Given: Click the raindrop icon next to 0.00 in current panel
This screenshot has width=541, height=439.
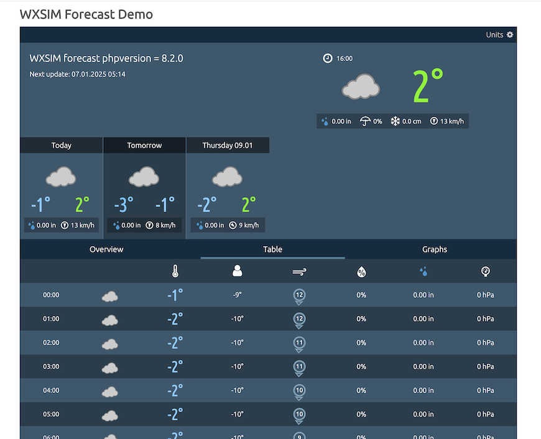Looking at the screenshot, I should pos(325,121).
